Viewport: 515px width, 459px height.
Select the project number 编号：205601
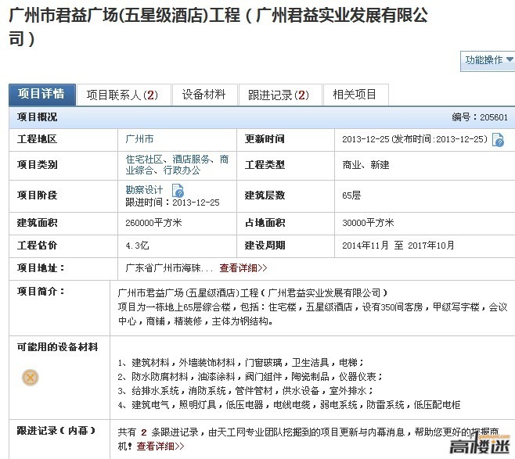coord(480,117)
